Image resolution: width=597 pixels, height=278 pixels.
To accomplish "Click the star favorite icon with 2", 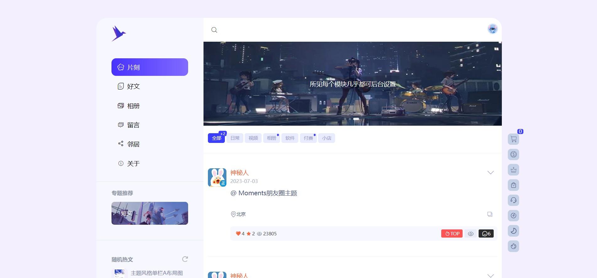I will click(249, 233).
